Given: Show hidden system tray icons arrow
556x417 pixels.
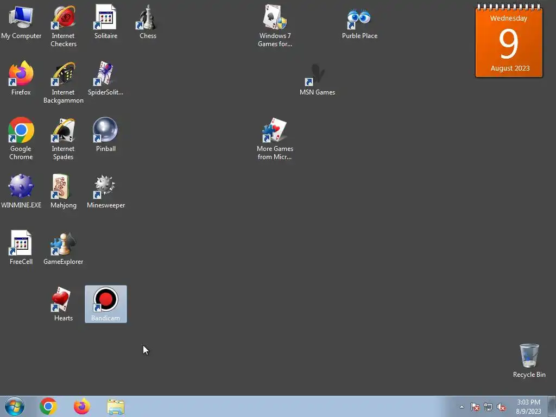Looking at the screenshot, I should [462, 407].
